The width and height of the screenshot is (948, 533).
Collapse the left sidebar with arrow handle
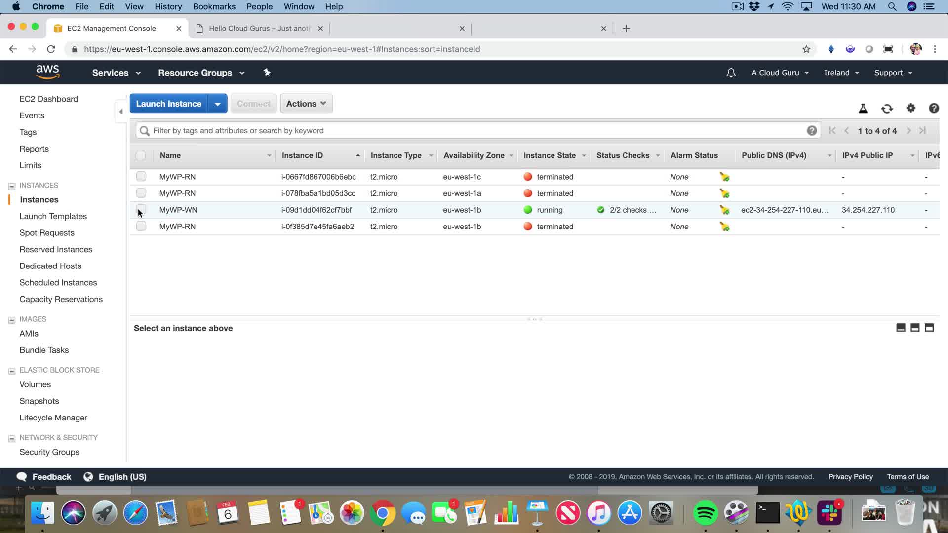(121, 112)
